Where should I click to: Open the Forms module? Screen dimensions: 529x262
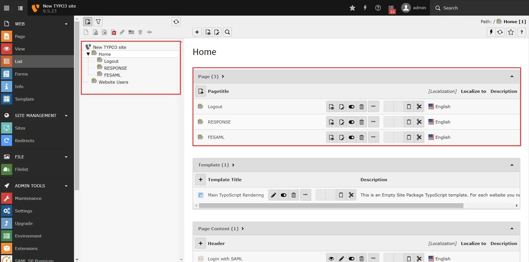[37, 74]
